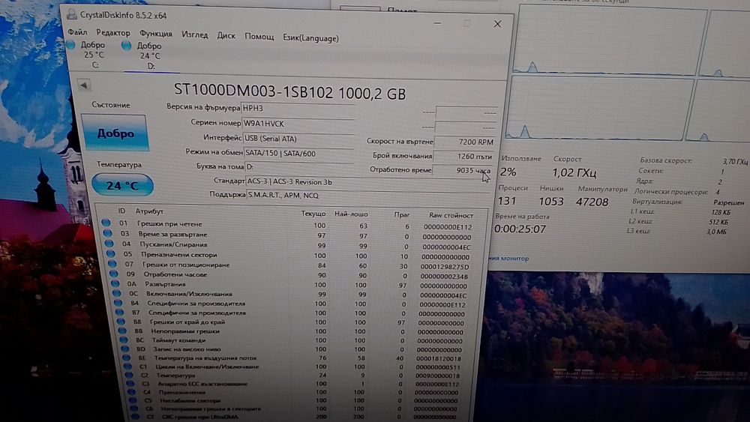The width and height of the screenshot is (750, 422).
Task: Click the Raw стойност column header
Action: tap(451, 216)
